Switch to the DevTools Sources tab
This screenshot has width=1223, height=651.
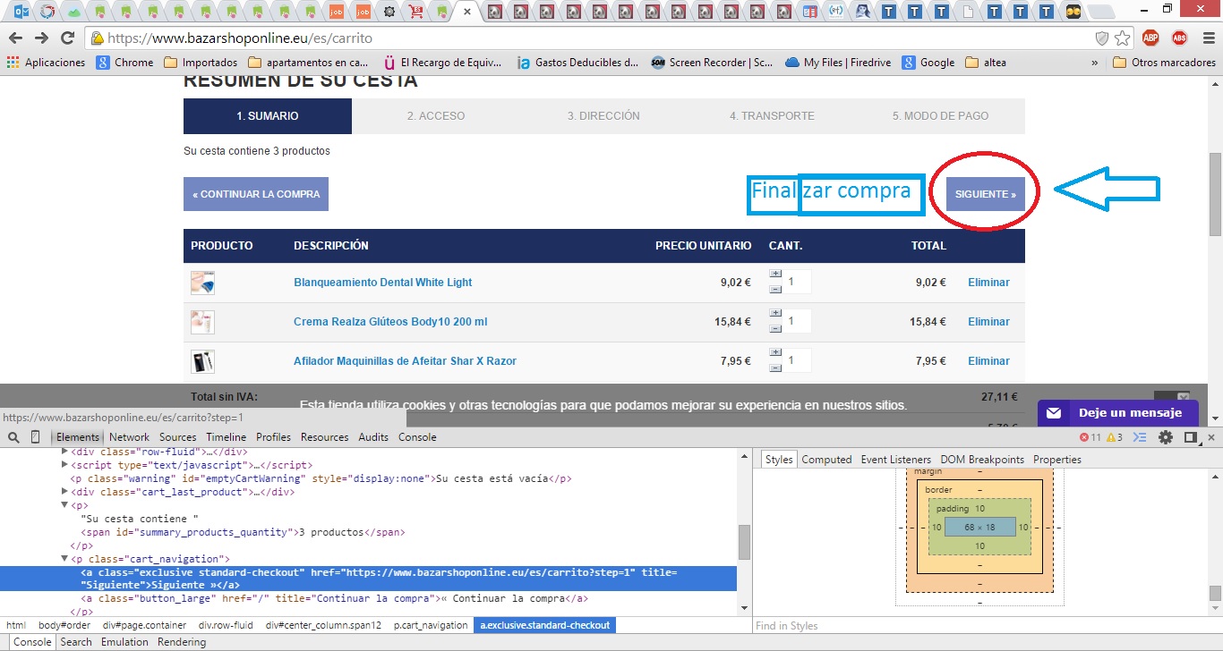point(177,437)
